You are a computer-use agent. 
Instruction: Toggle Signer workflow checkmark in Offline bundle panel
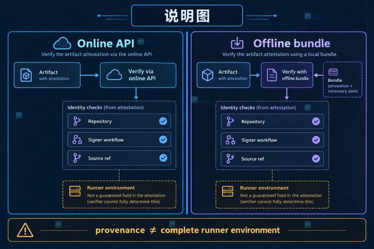316,140
